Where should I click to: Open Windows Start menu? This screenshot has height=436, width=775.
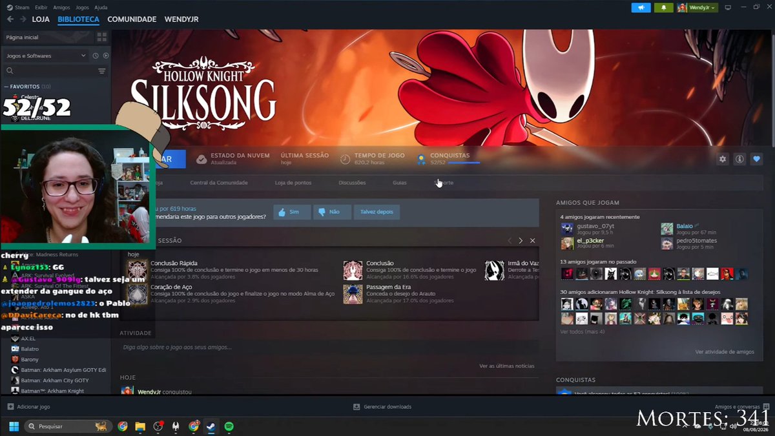click(x=14, y=426)
